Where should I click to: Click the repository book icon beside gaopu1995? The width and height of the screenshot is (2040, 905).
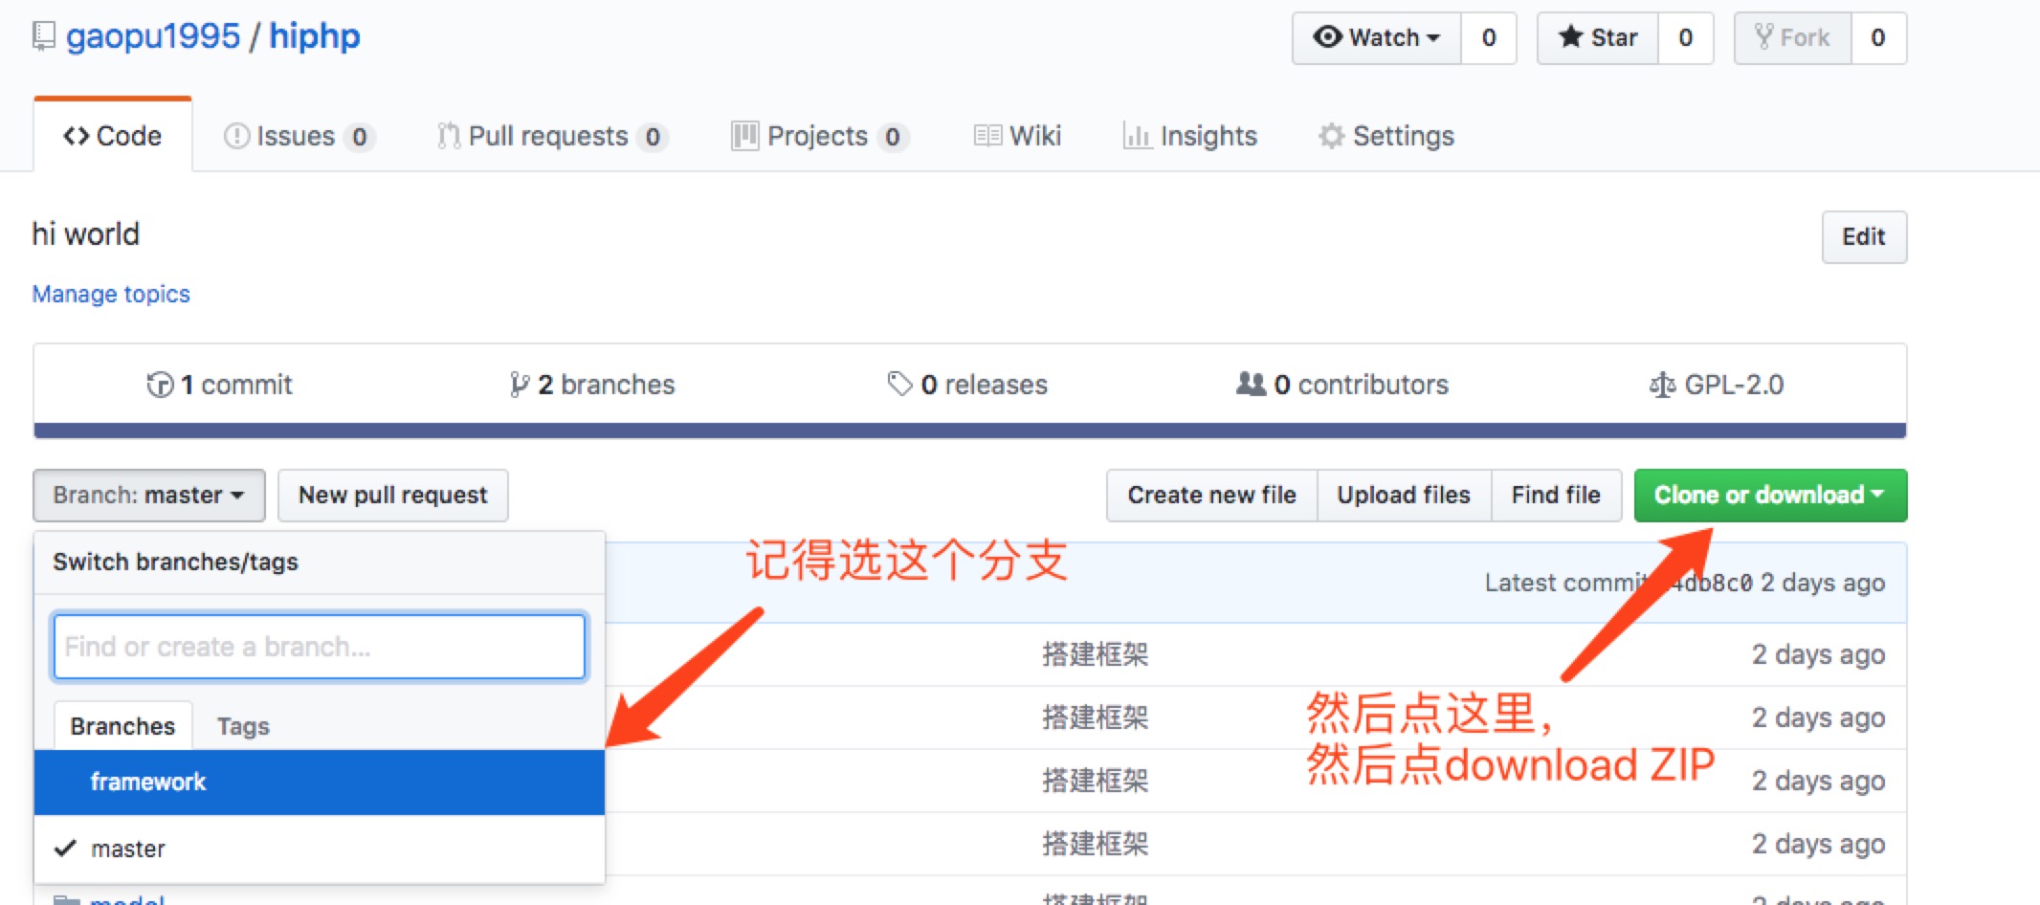[44, 37]
